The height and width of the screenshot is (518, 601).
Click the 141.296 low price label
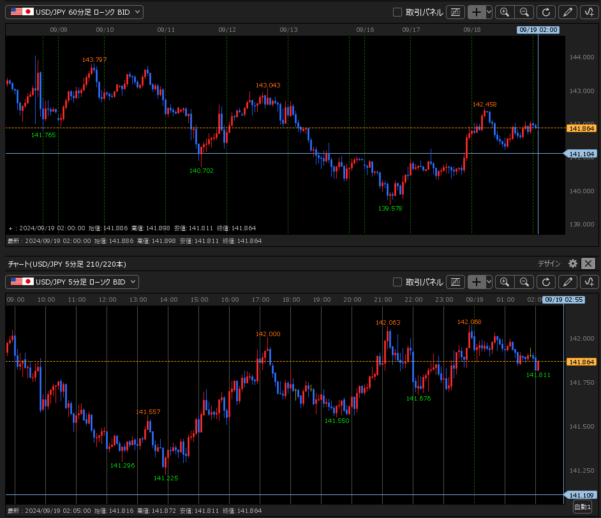[122, 466]
